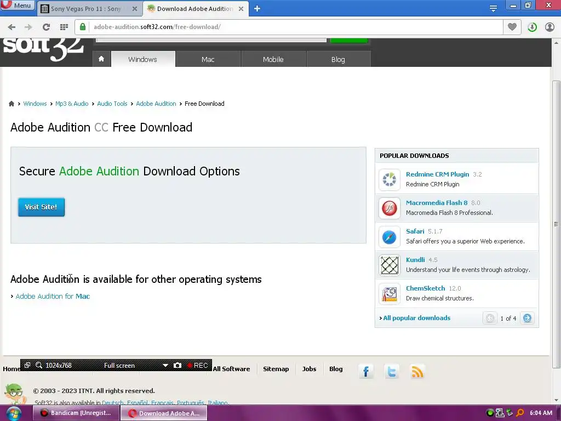Open the user account profile icon

pos(549,27)
